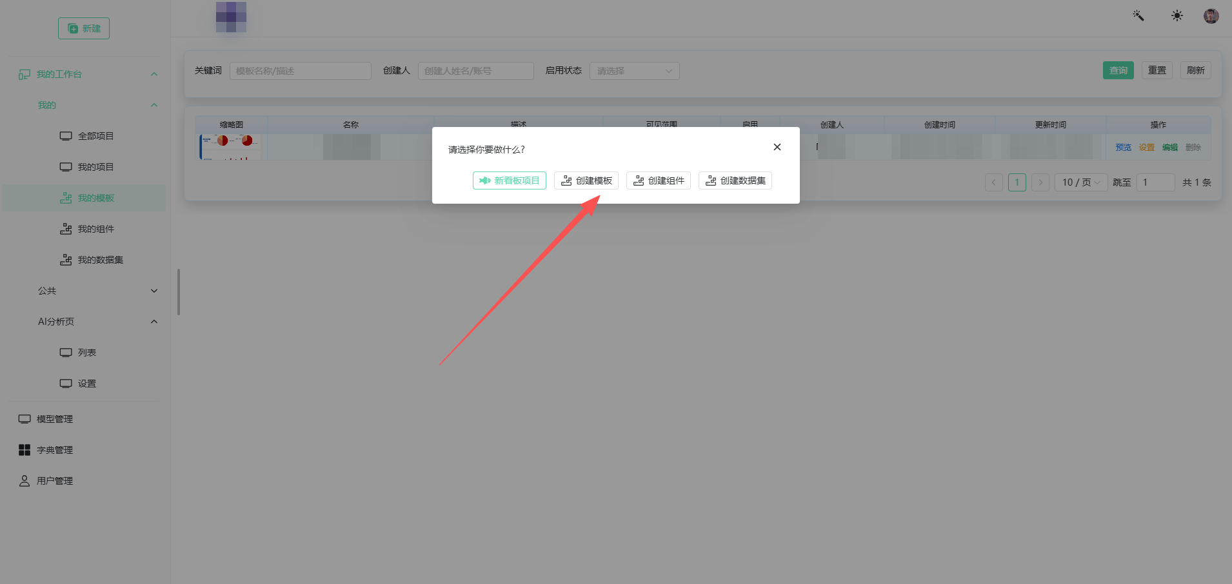Screen dimensions: 1232x584
Task: Click the template thumbnail in table row
Action: 230,147
